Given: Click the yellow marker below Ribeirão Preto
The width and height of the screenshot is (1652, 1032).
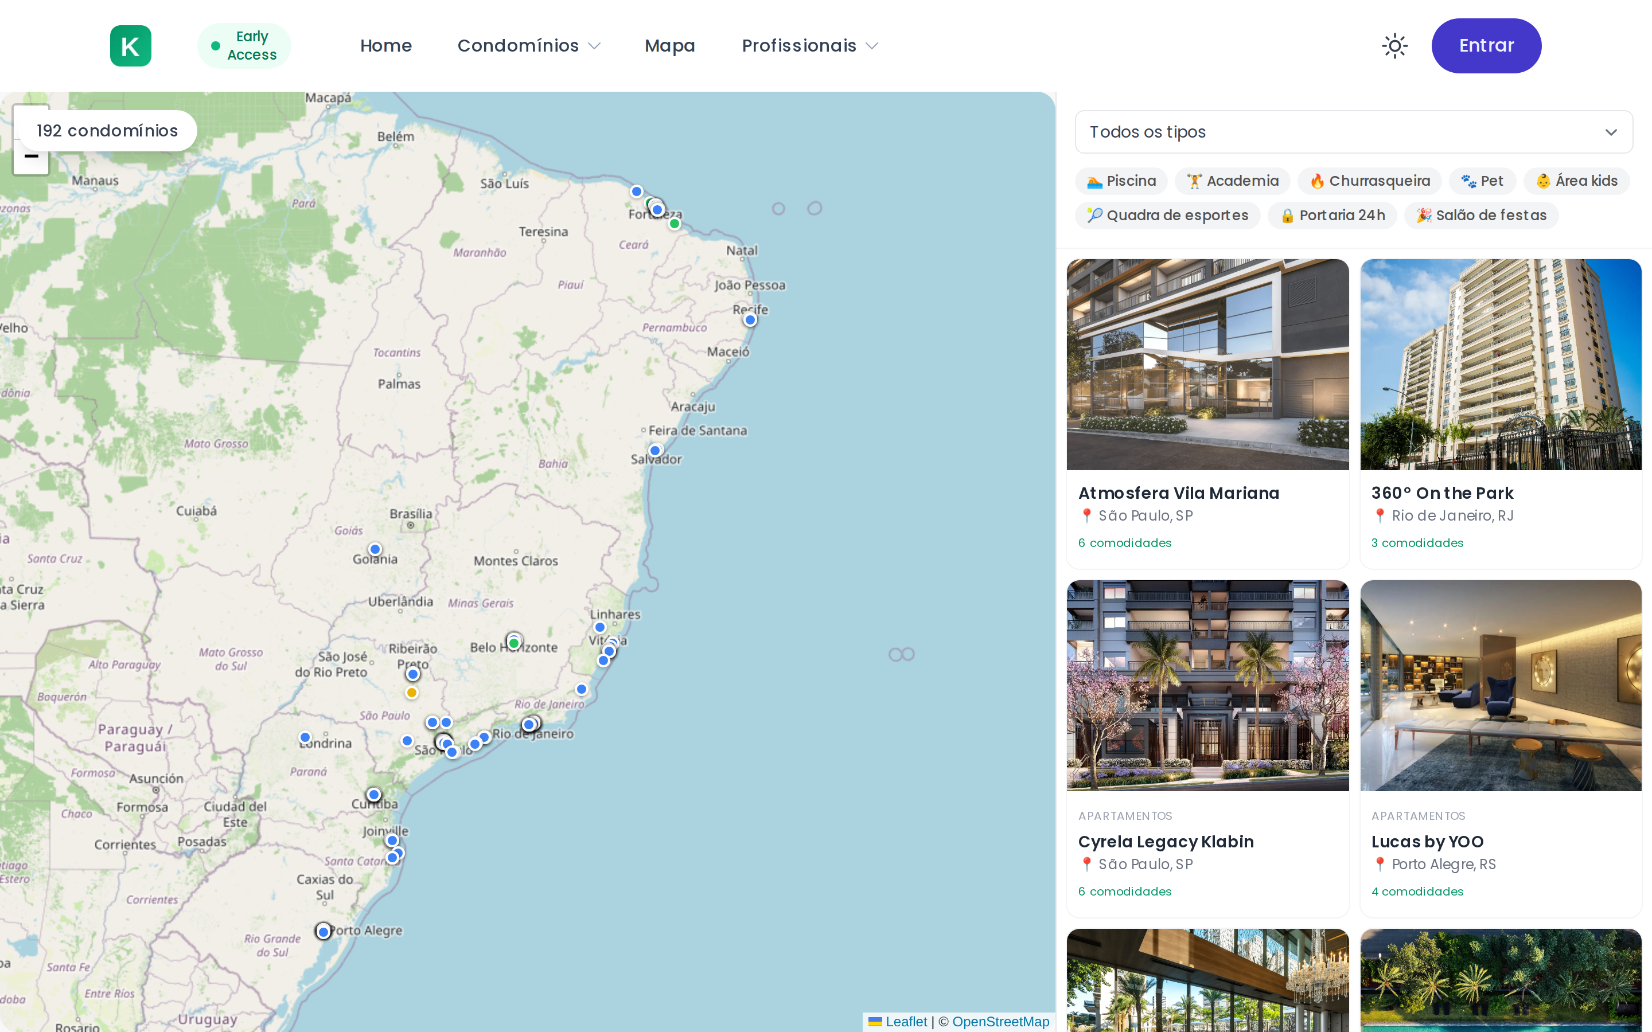Looking at the screenshot, I should pos(412,693).
